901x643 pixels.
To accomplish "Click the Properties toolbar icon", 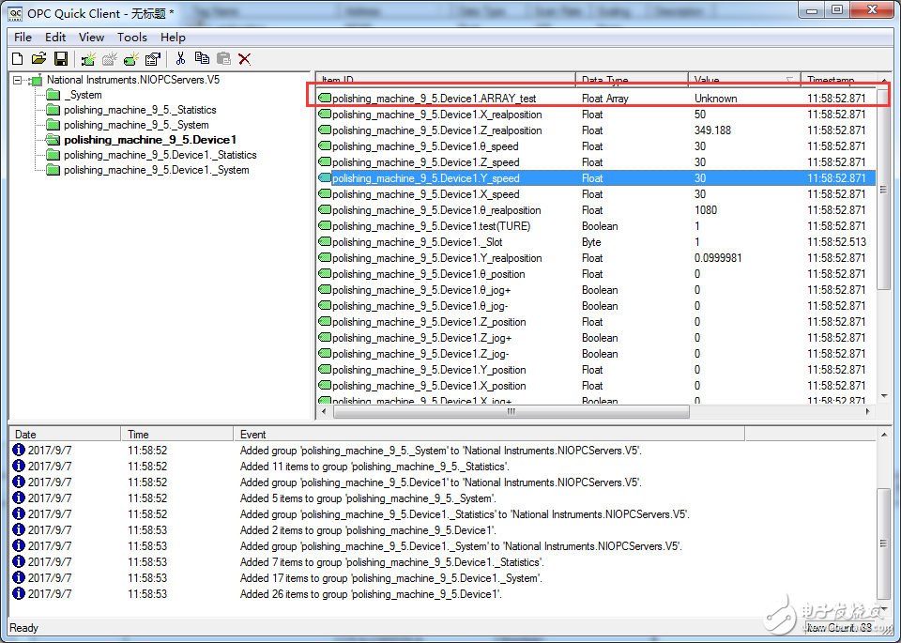I will coord(153,58).
